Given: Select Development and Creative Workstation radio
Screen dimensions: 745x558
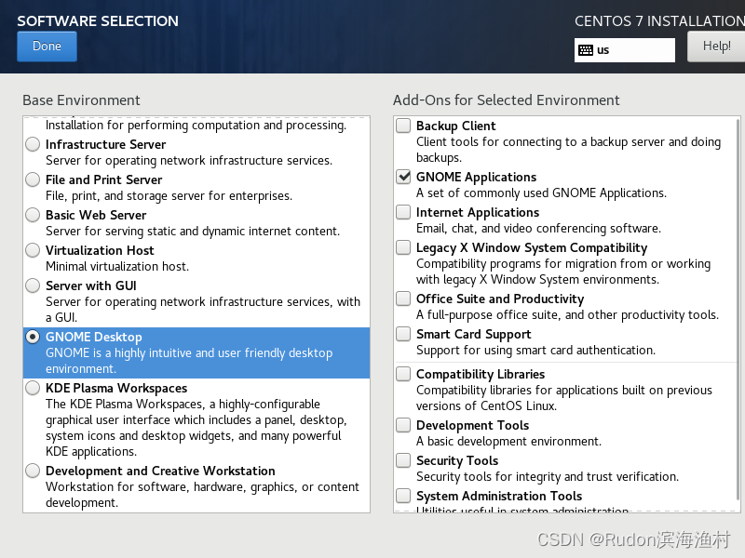Looking at the screenshot, I should click(x=33, y=471).
